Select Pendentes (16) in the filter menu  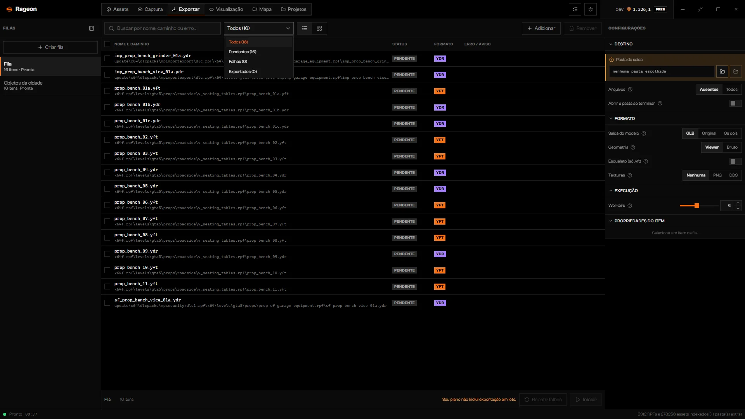click(x=259, y=52)
